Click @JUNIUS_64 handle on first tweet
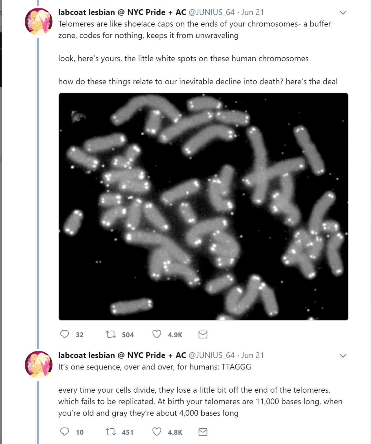The width and height of the screenshot is (371, 444). (212, 12)
